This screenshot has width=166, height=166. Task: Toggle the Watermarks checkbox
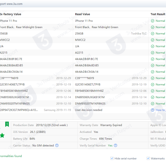[x=148, y=158]
